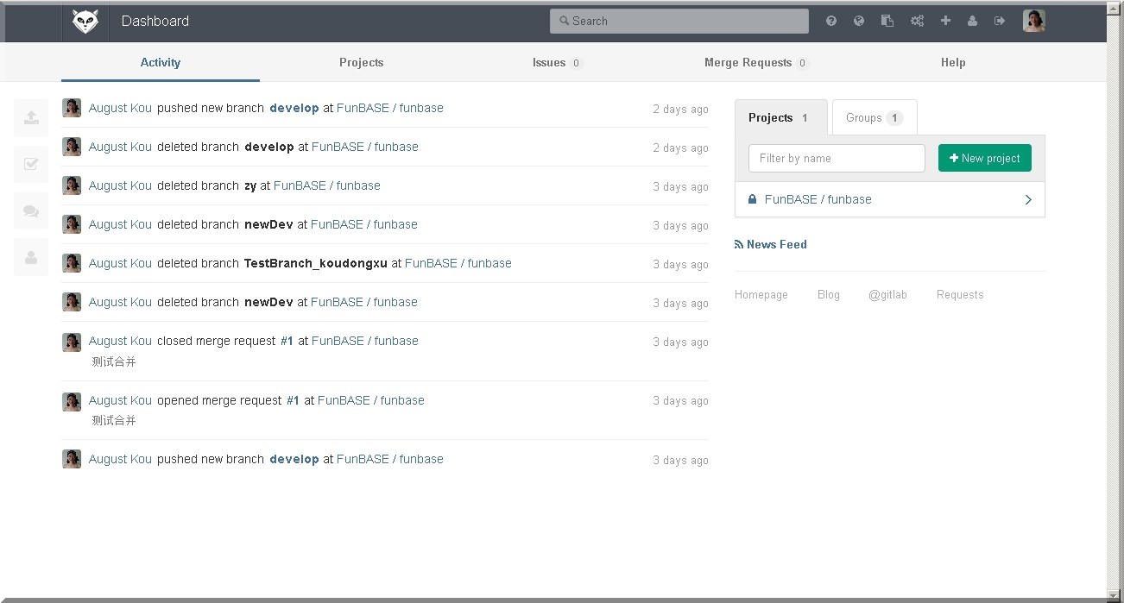The width and height of the screenshot is (1124, 603).
Task: Click the Filter by name field
Action: 836,159
